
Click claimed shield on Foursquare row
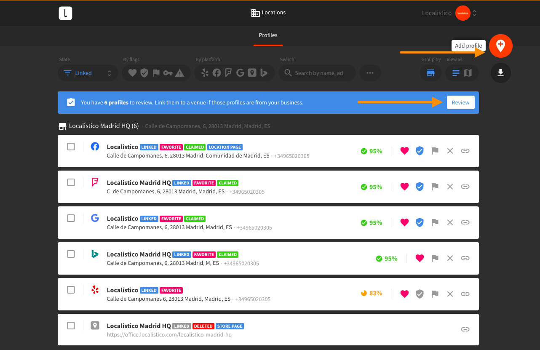(x=420, y=187)
